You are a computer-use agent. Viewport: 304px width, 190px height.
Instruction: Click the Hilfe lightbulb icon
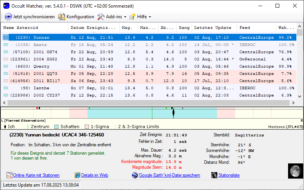pos(133,17)
